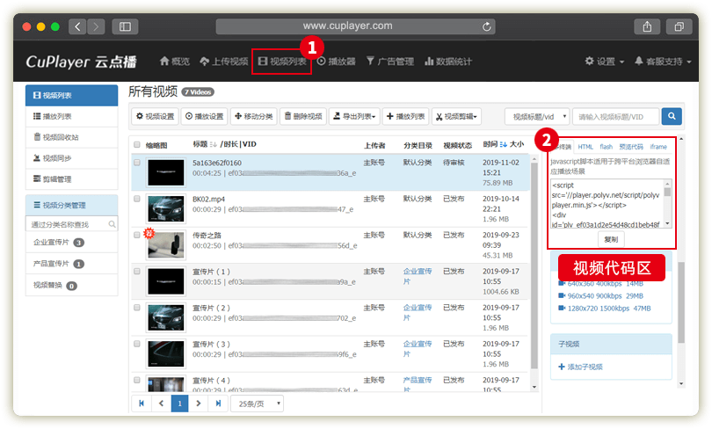Click the Safari sidebar toggle icon
Screen dimensions: 712x429
[x=125, y=27]
